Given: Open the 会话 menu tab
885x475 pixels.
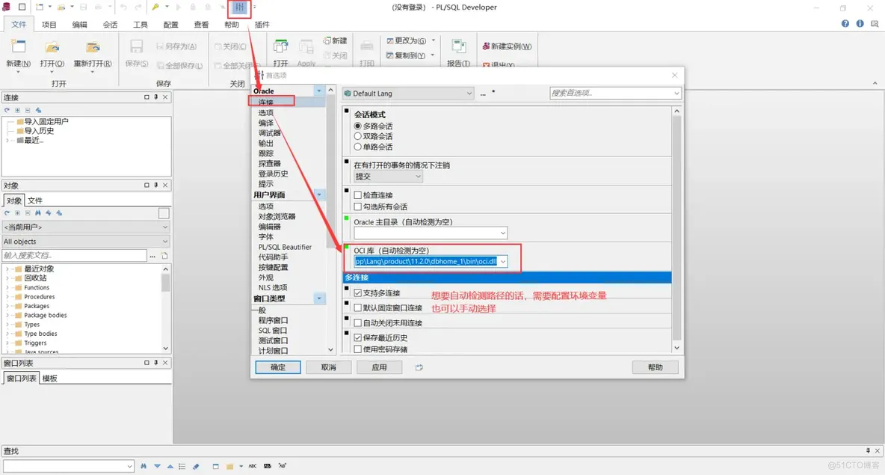Looking at the screenshot, I should 110,24.
